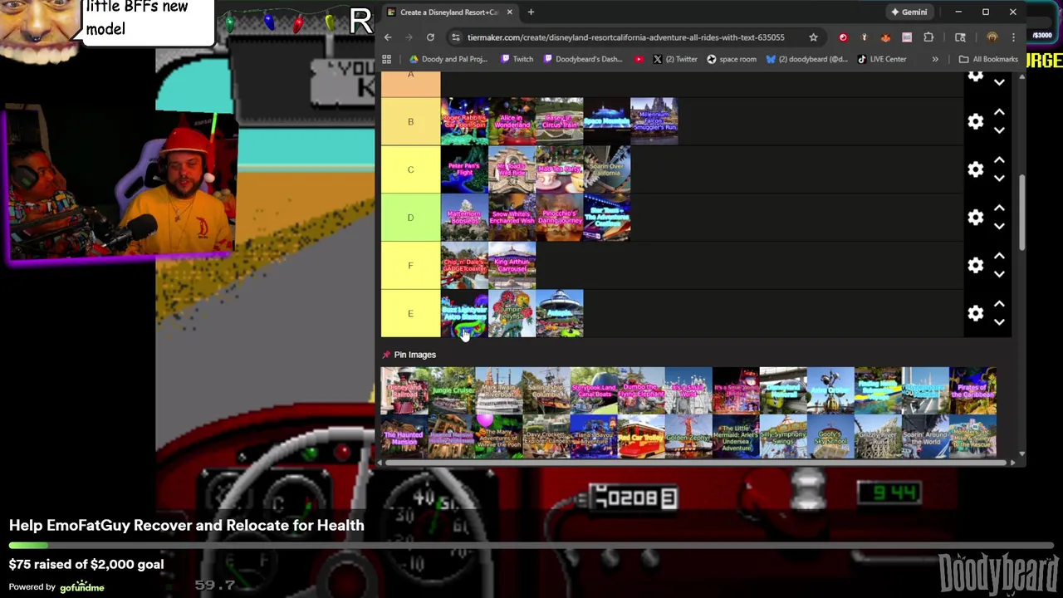This screenshot has height=598, width=1063.
Task: Select Astro Orbitor image from pool
Action: click(830, 390)
